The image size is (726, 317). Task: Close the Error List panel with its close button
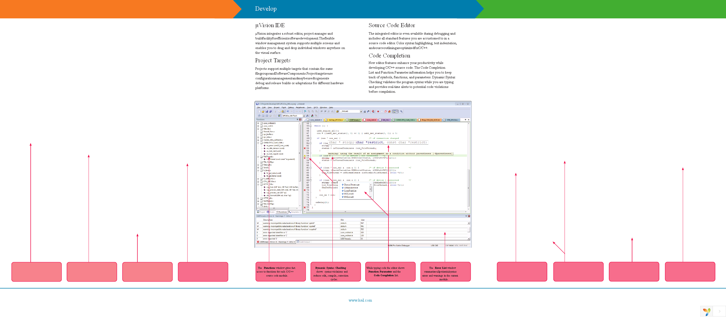pyautogui.click(x=469, y=216)
